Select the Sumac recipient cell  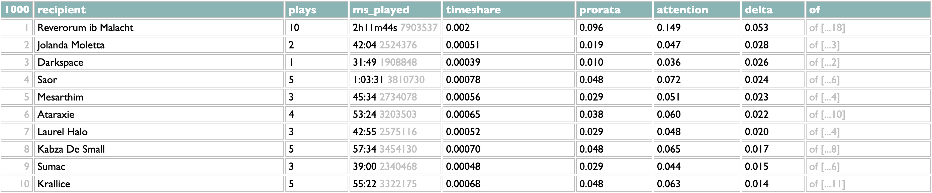(159, 166)
